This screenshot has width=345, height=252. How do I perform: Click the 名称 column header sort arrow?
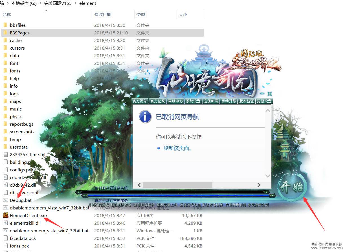click(46, 11)
